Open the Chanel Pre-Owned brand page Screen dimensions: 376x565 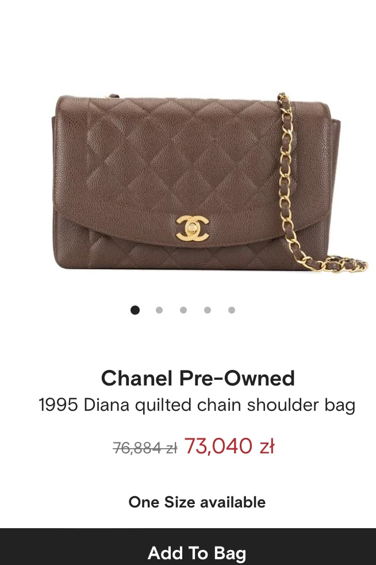tap(198, 378)
